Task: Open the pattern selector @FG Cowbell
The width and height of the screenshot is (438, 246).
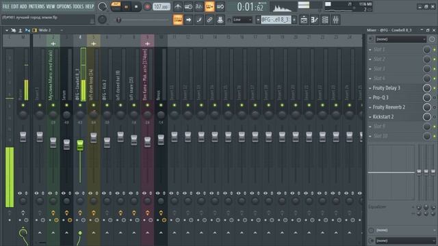Action: pos(276,20)
